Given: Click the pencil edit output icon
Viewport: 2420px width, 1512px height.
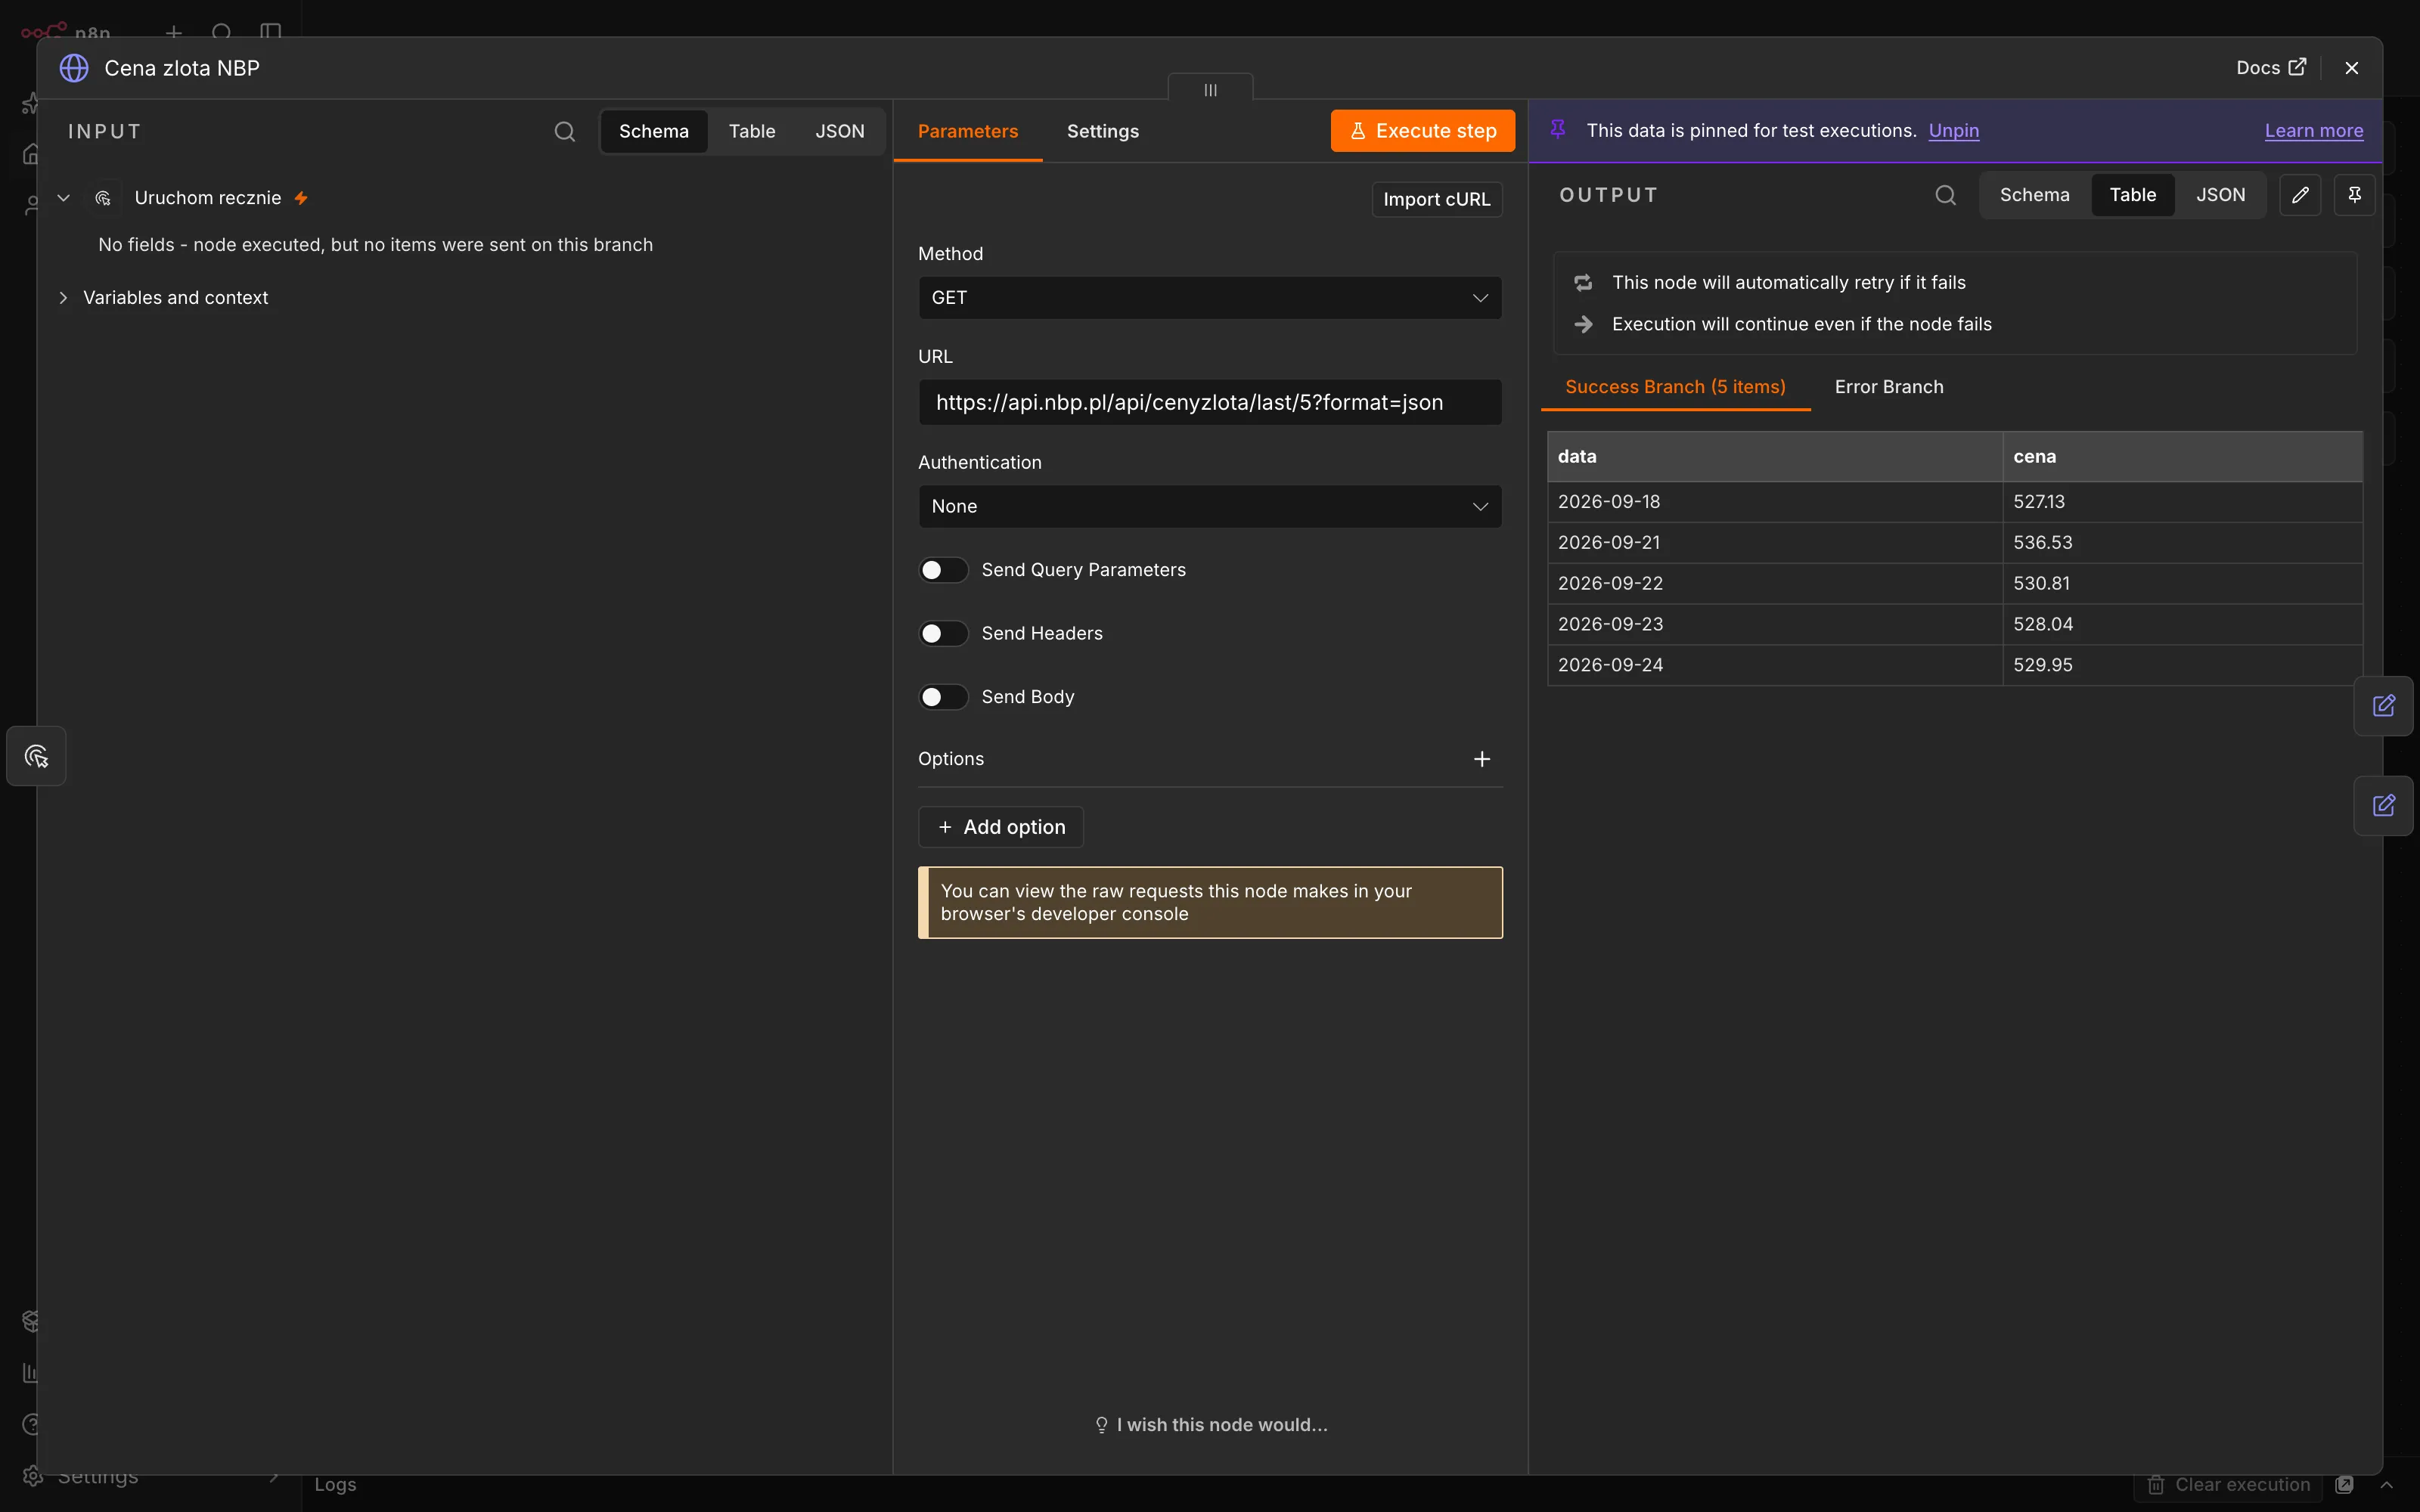Looking at the screenshot, I should 2300,195.
